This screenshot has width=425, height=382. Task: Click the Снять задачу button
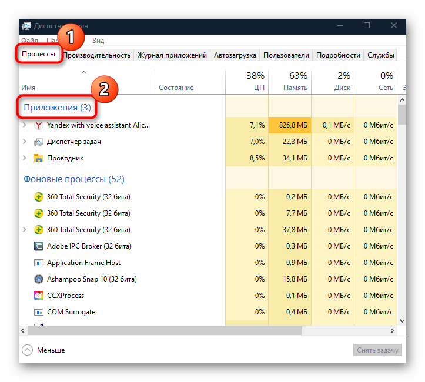click(377, 350)
